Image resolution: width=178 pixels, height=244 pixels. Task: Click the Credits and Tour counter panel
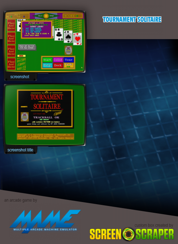click(18, 16)
